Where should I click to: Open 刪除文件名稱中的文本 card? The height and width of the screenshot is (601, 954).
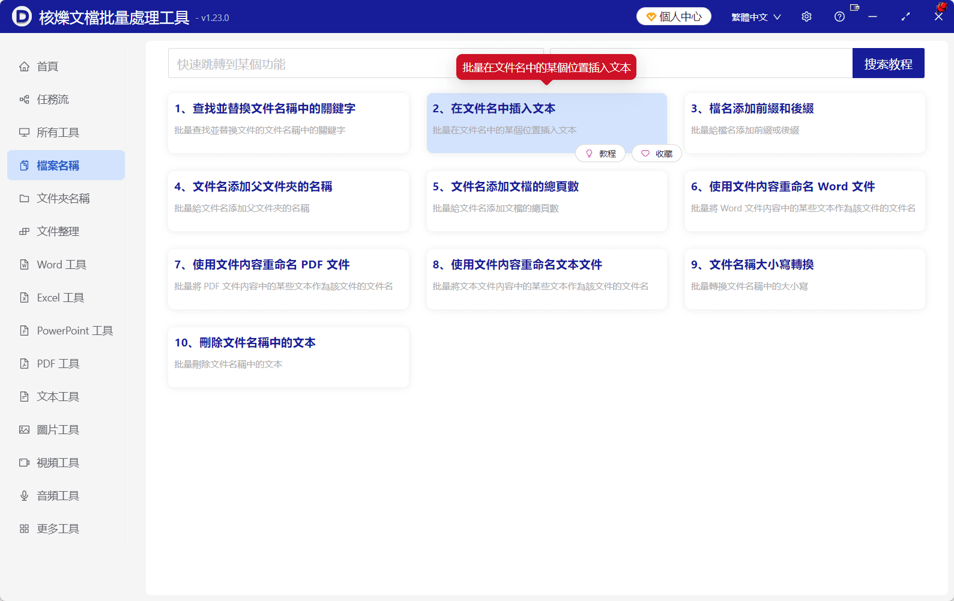pos(289,357)
